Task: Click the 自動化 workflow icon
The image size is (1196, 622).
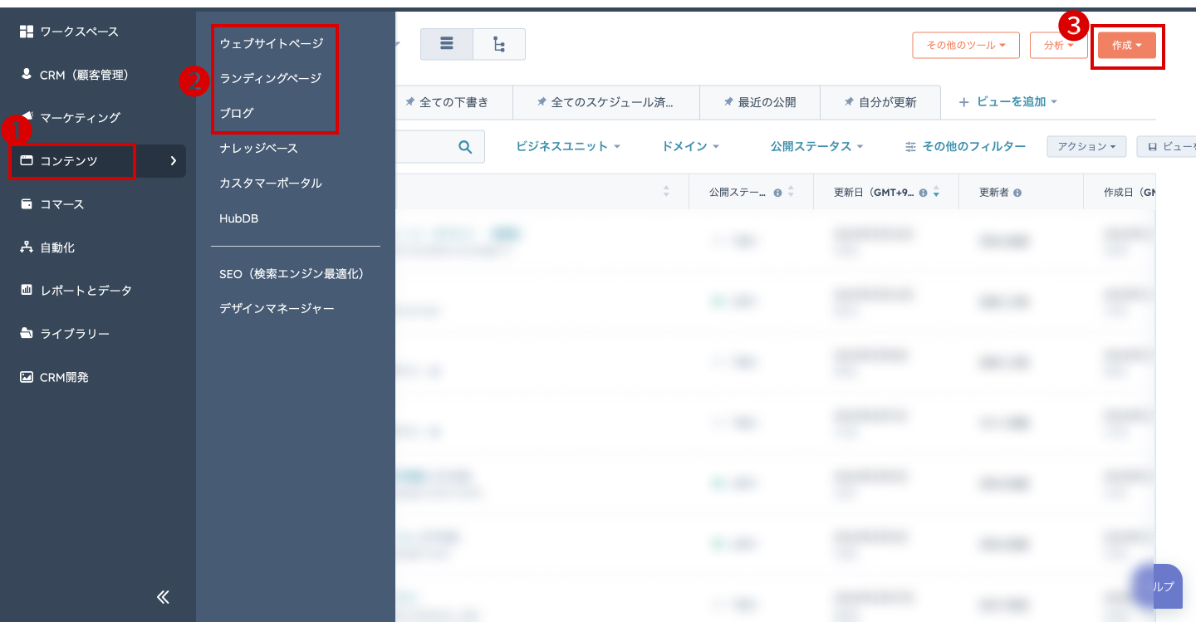Action: pos(27,247)
